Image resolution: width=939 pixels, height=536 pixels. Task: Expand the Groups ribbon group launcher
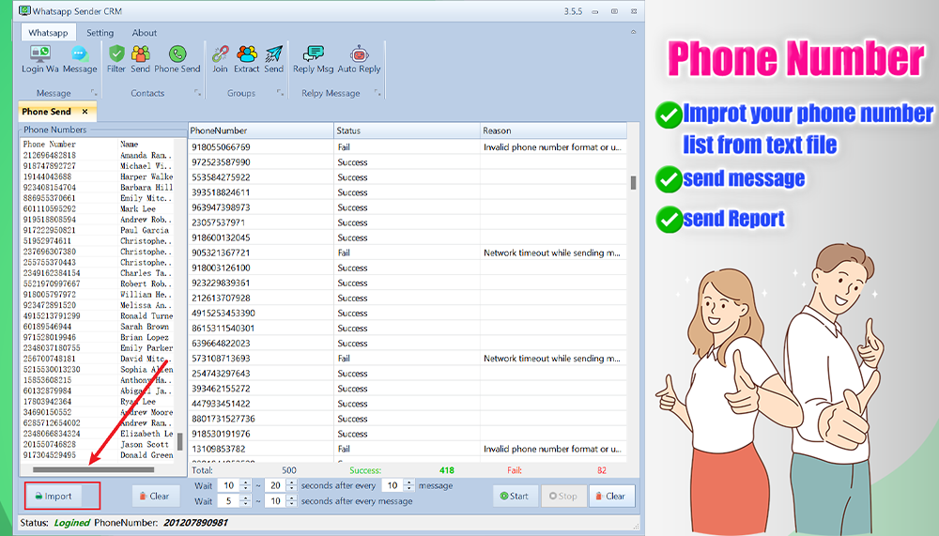(279, 93)
